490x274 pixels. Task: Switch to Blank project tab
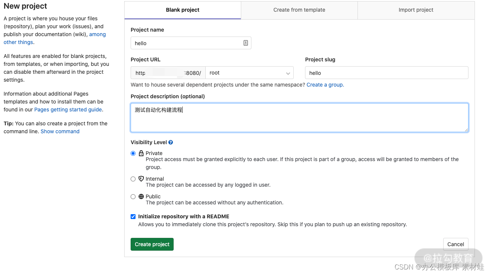tap(183, 10)
